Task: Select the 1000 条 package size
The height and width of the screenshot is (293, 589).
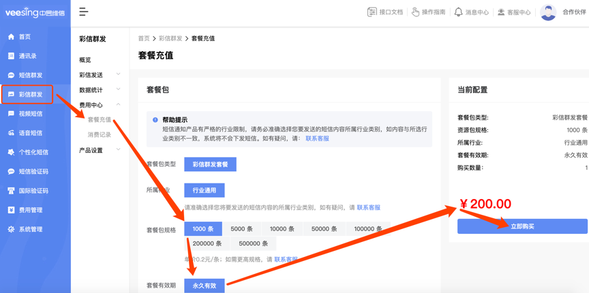Action: pos(203,229)
